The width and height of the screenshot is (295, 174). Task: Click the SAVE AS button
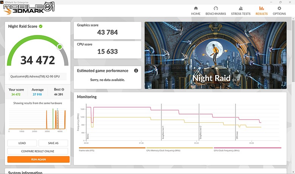click(x=53, y=143)
